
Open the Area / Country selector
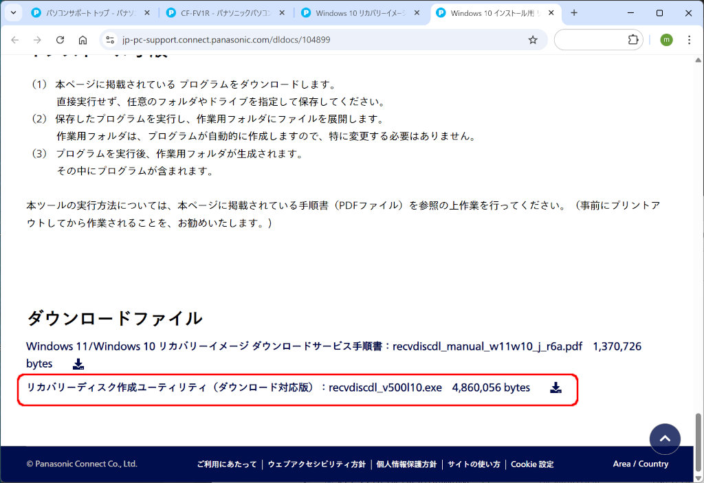641,464
